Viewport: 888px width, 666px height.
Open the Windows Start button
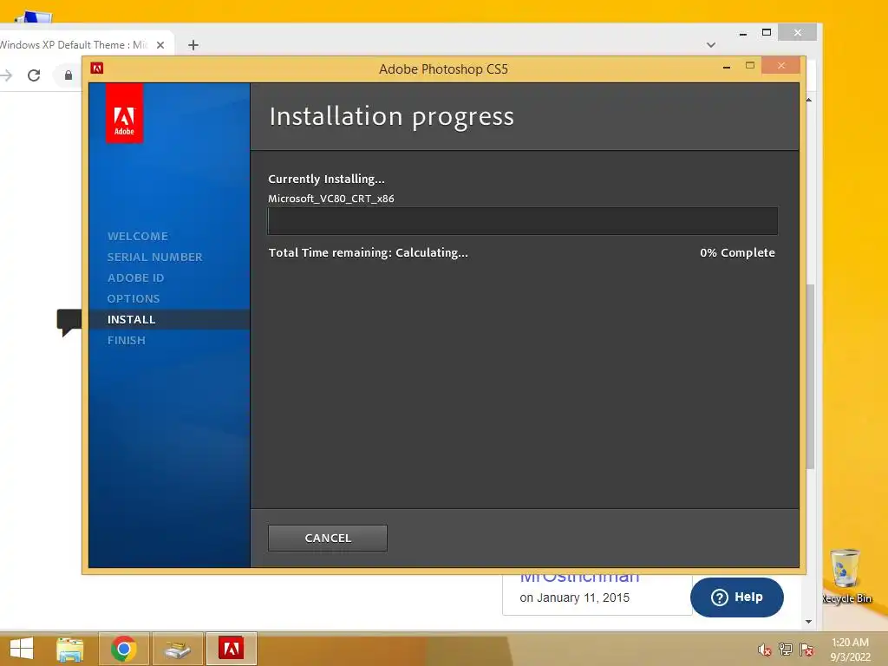22,649
